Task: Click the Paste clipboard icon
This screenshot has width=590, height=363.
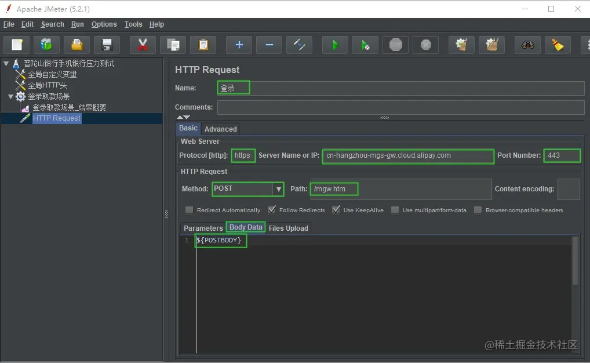Action: 203,45
